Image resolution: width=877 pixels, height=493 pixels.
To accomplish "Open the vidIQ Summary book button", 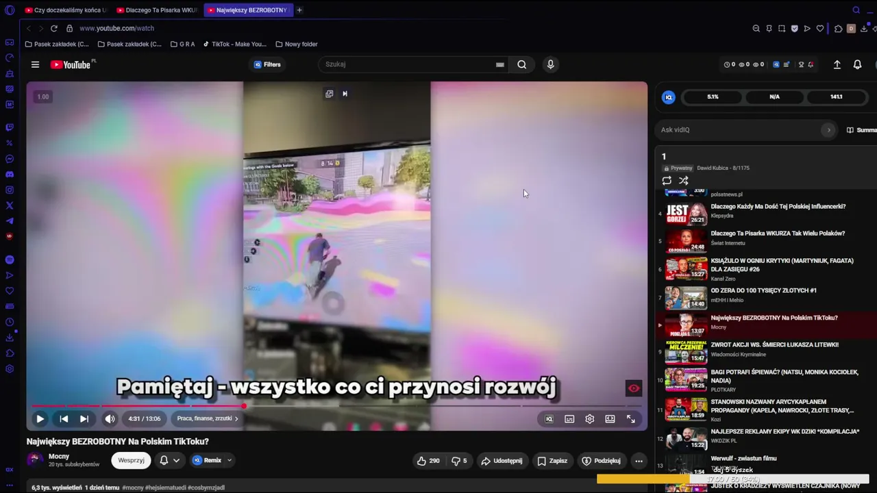I will [x=861, y=130].
